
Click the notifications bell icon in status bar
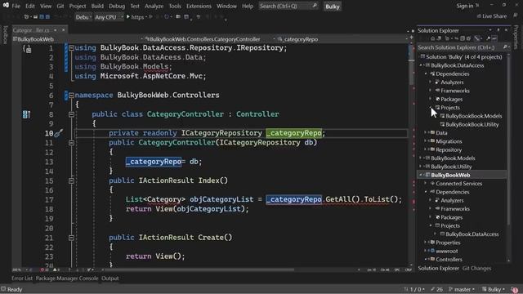tap(515, 290)
